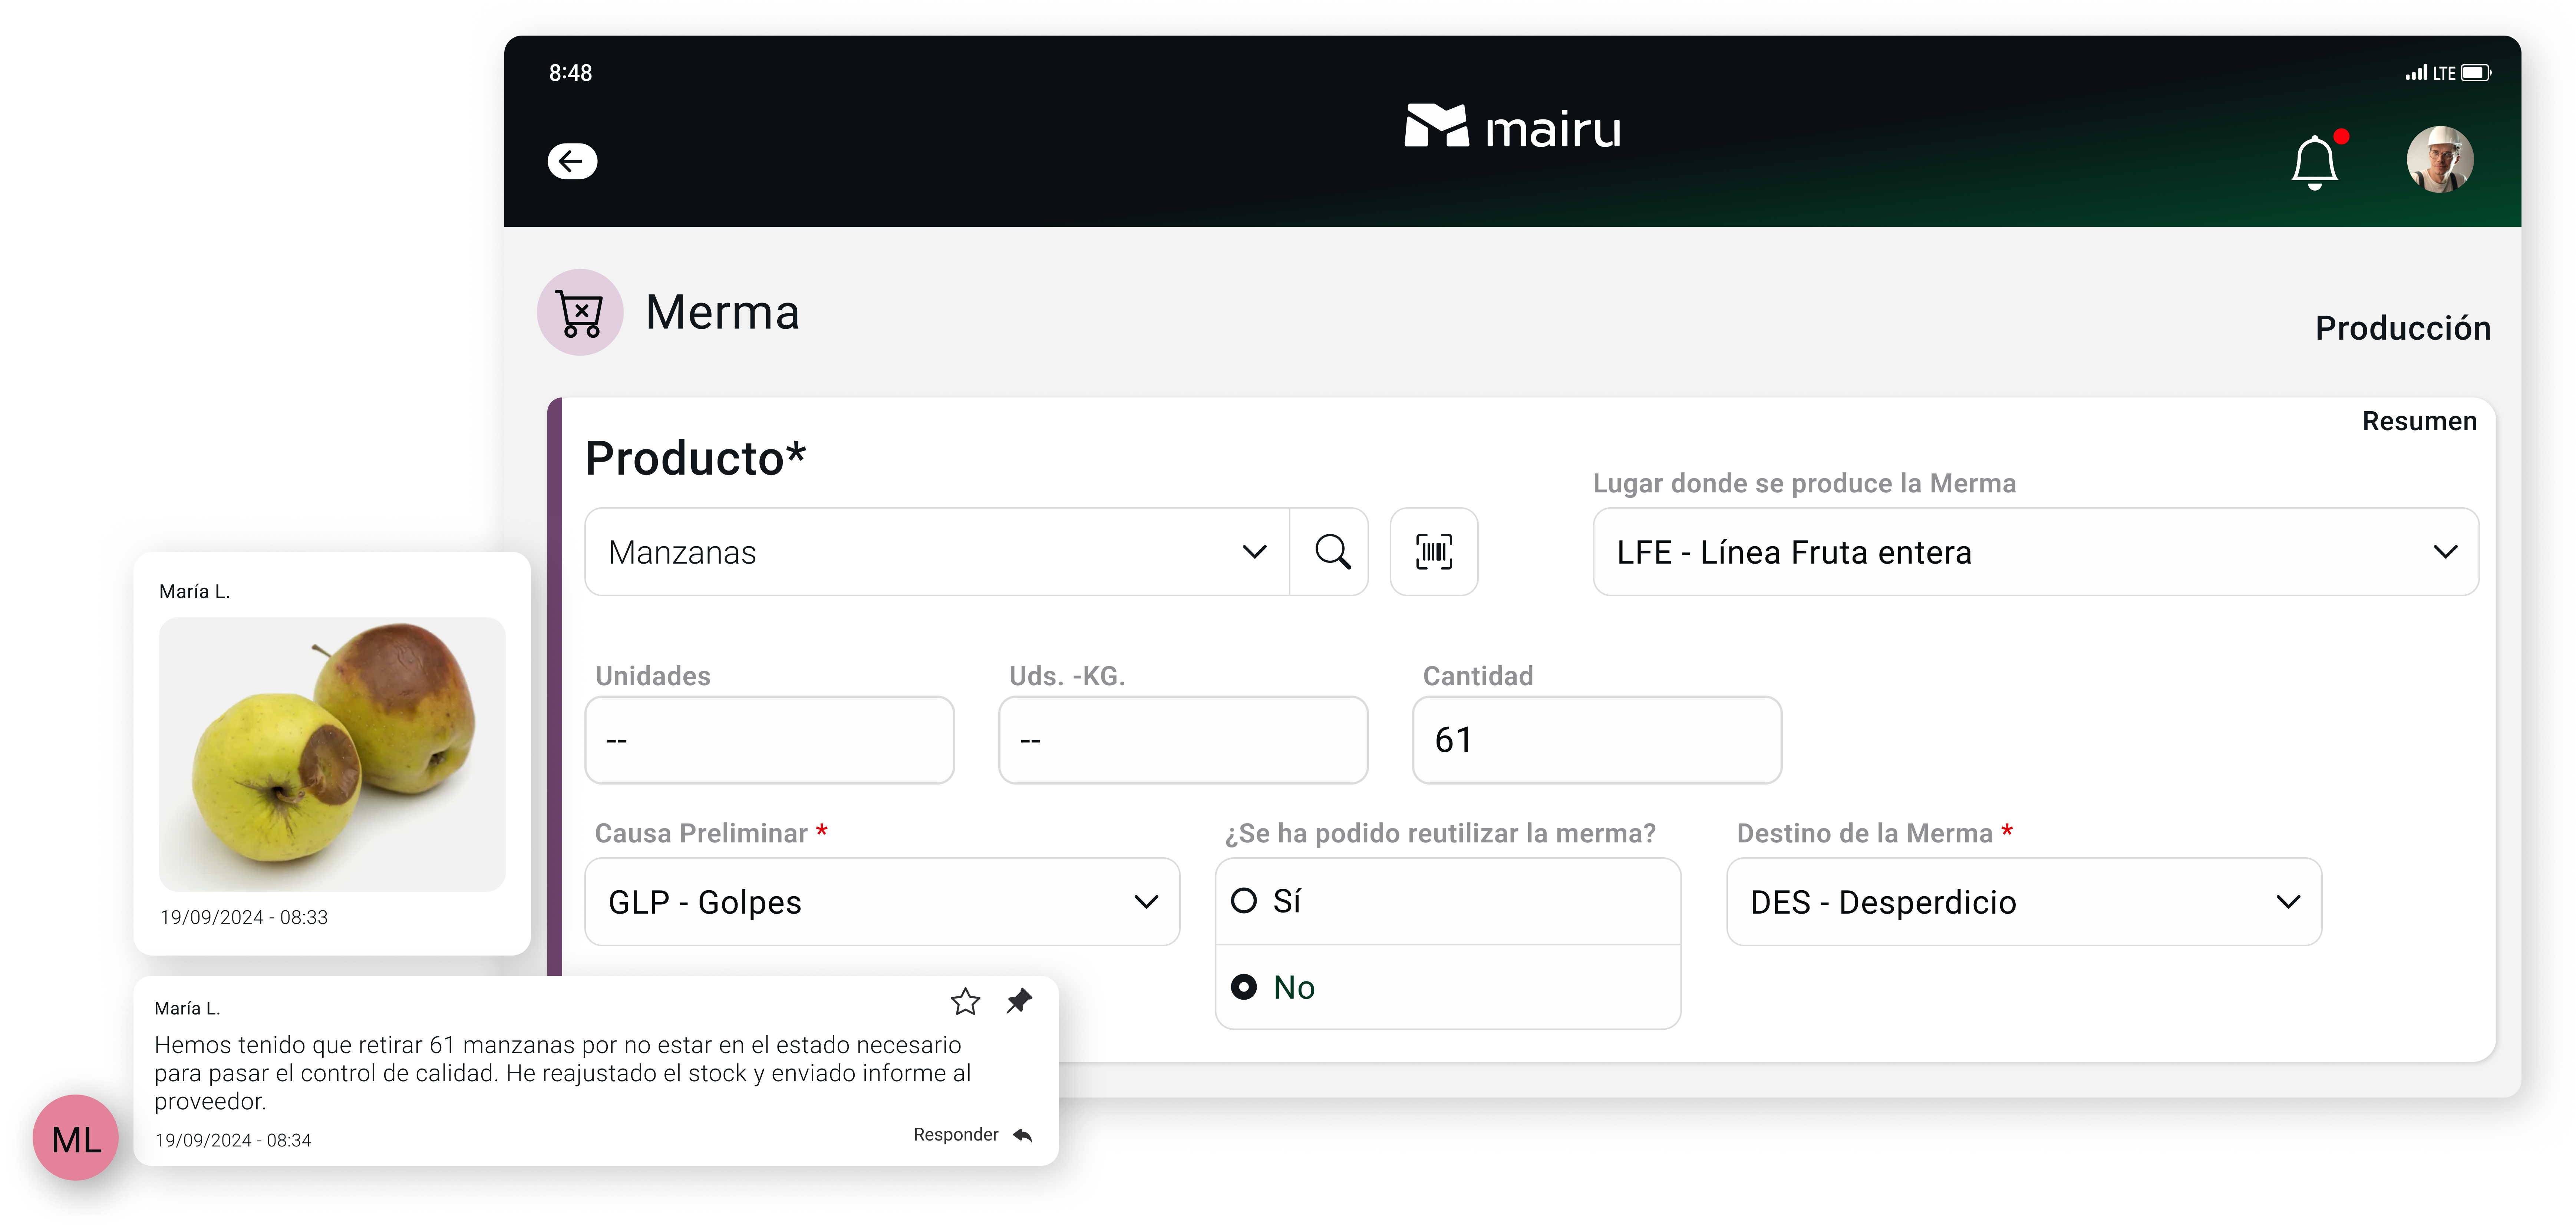The image size is (2576, 1231).
Task: Click the 19/09/2024 - 08:33 photo timestamp
Action: click(244, 917)
